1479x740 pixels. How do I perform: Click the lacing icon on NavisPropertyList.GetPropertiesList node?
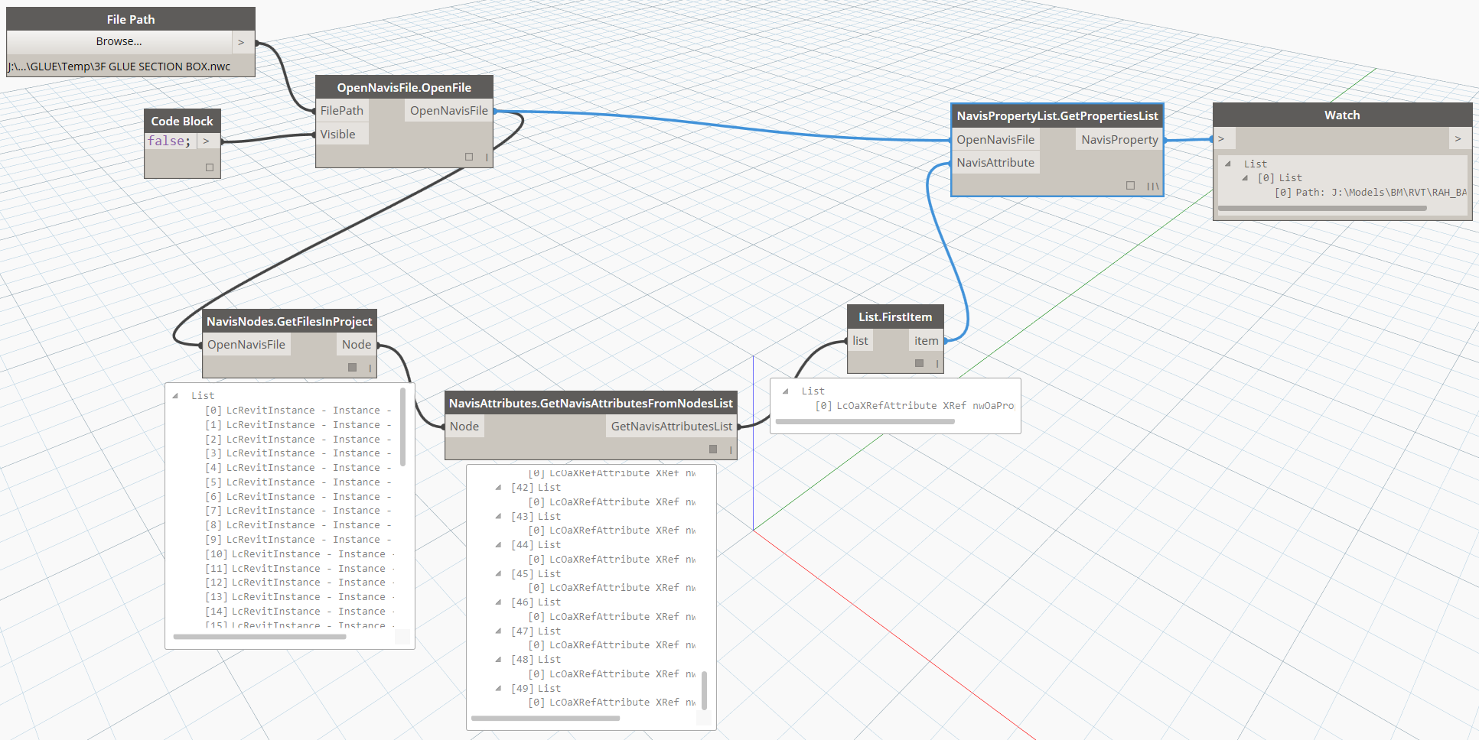(1152, 186)
